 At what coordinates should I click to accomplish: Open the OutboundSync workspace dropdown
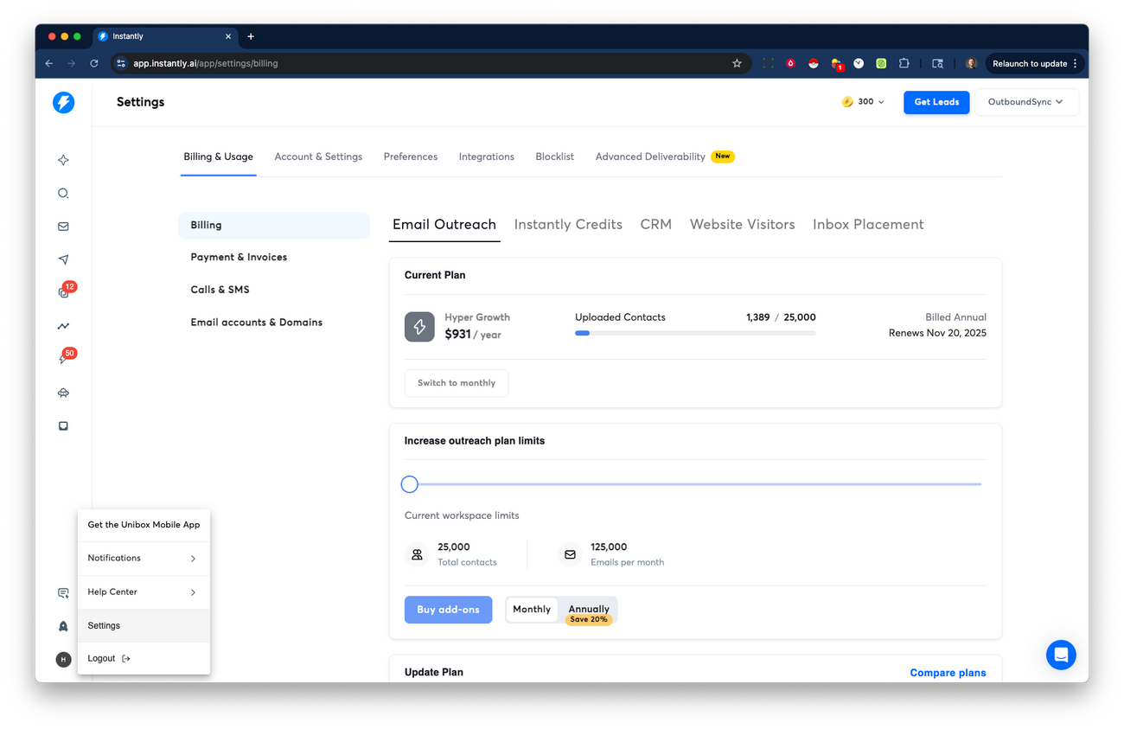(x=1026, y=101)
